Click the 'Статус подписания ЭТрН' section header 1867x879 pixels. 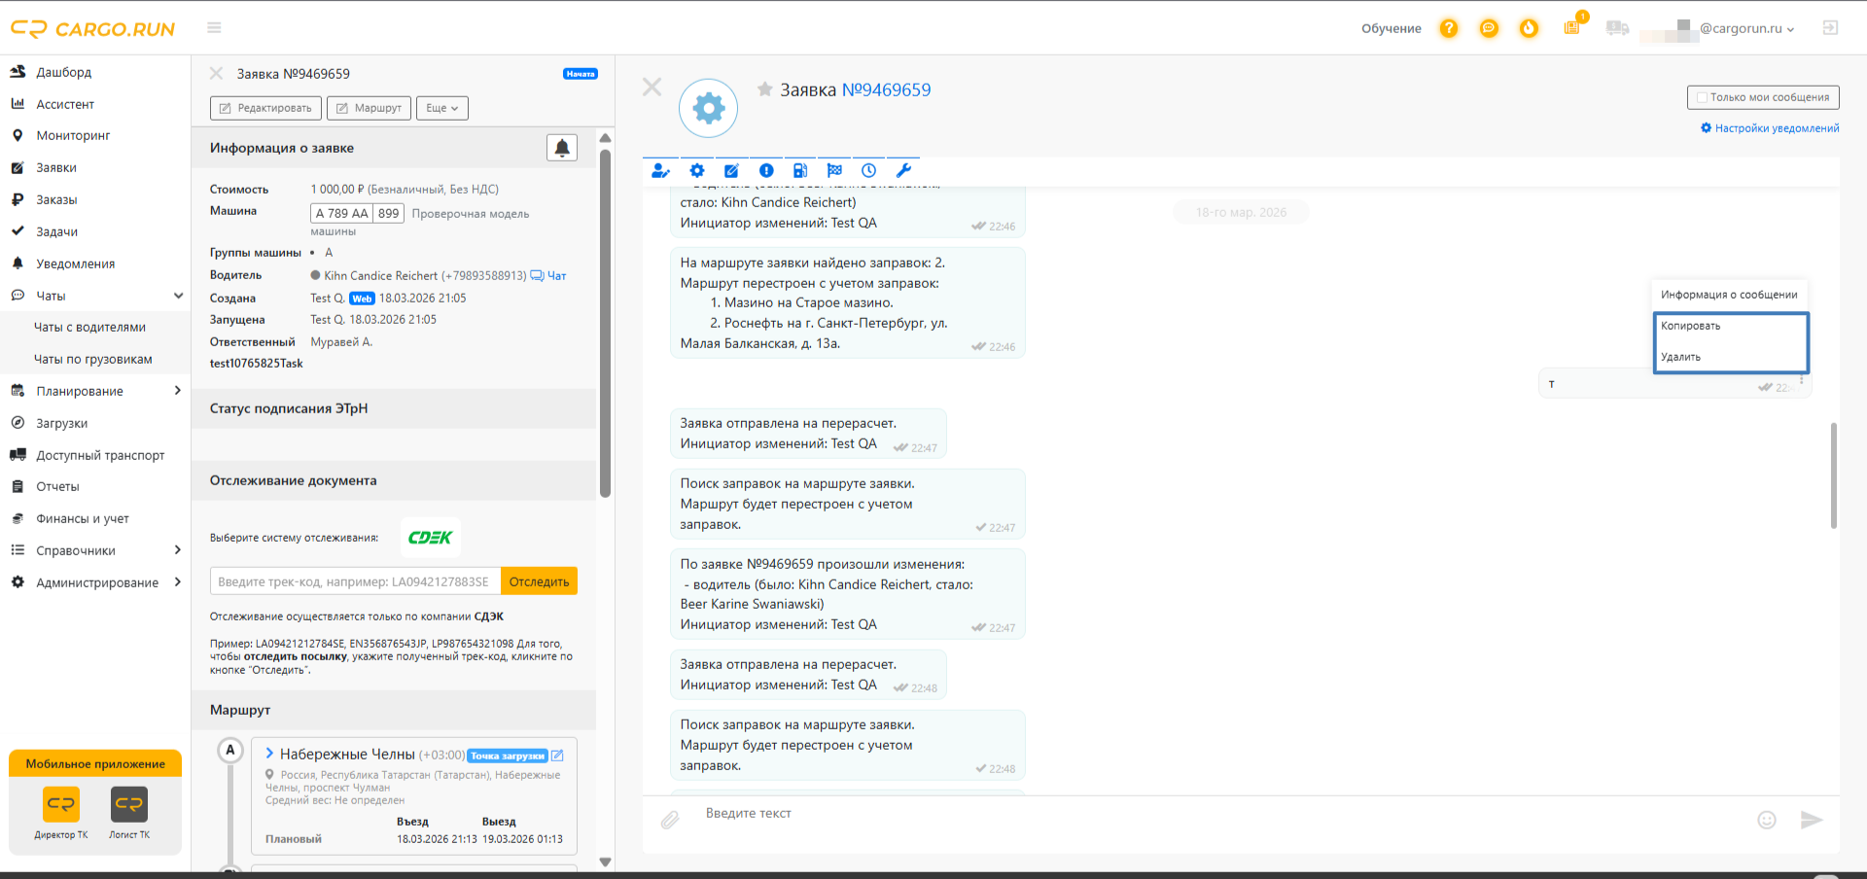coord(394,408)
